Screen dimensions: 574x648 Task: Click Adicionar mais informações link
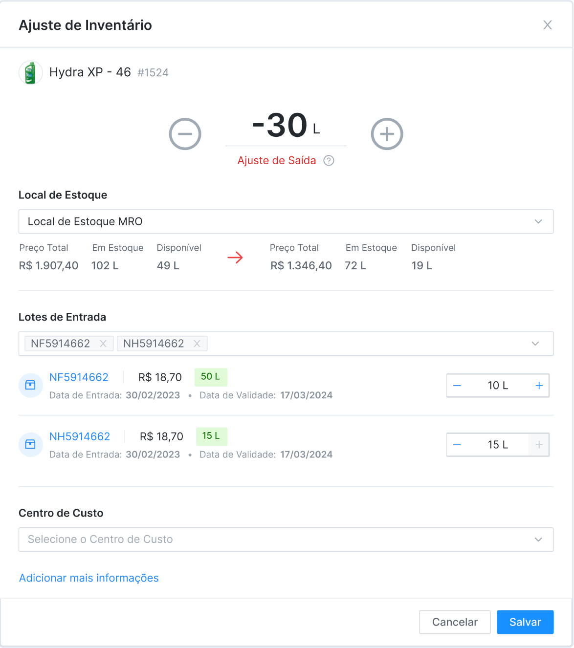[x=88, y=578]
